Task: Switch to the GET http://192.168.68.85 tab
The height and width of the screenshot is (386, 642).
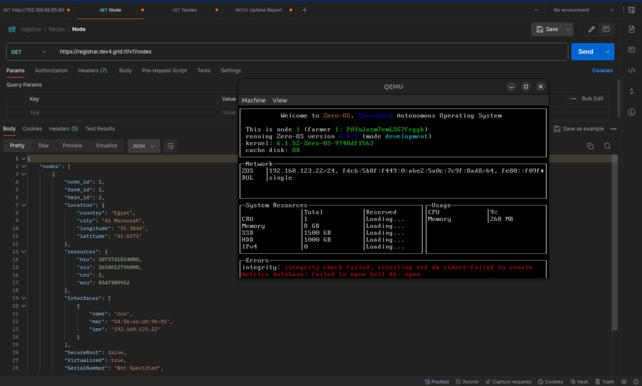Action: [x=35, y=10]
